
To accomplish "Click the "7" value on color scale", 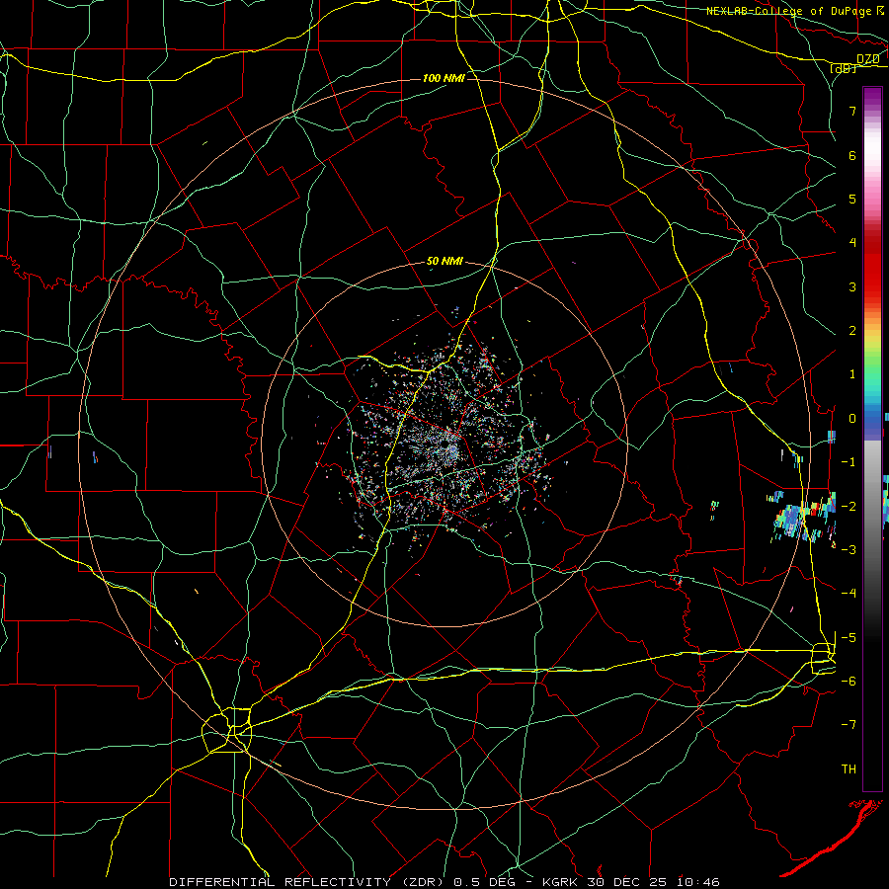I will tap(852, 111).
